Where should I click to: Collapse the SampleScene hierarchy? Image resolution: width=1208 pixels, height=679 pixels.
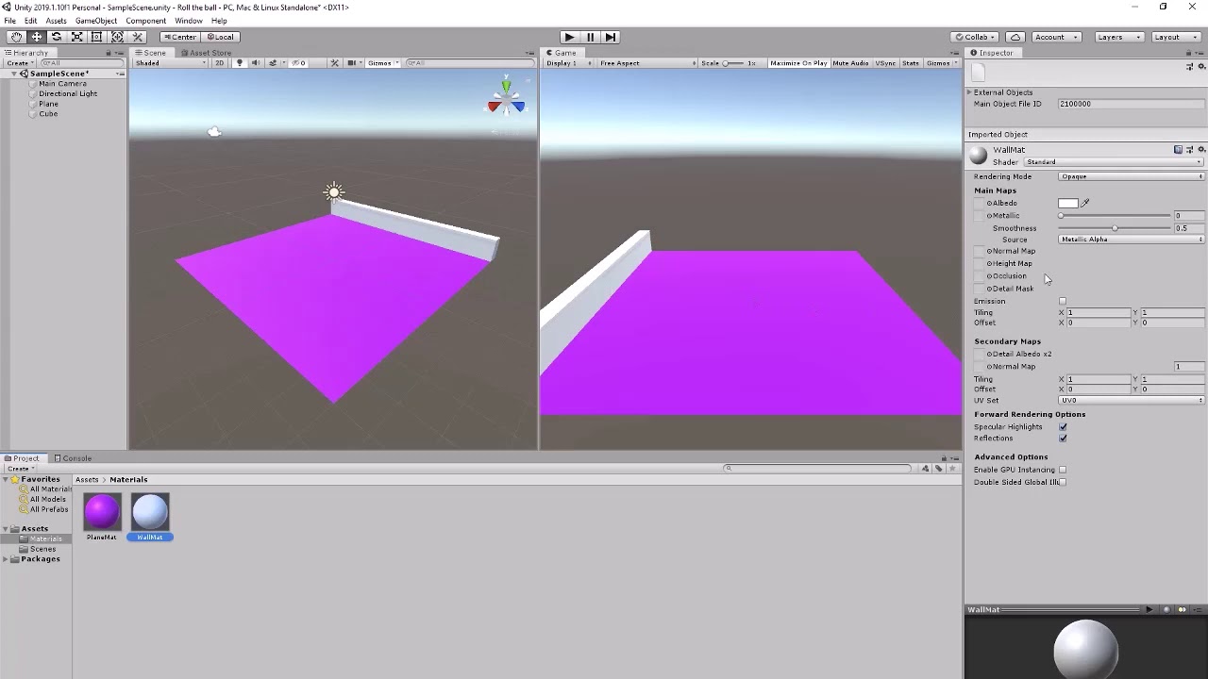coord(16,74)
